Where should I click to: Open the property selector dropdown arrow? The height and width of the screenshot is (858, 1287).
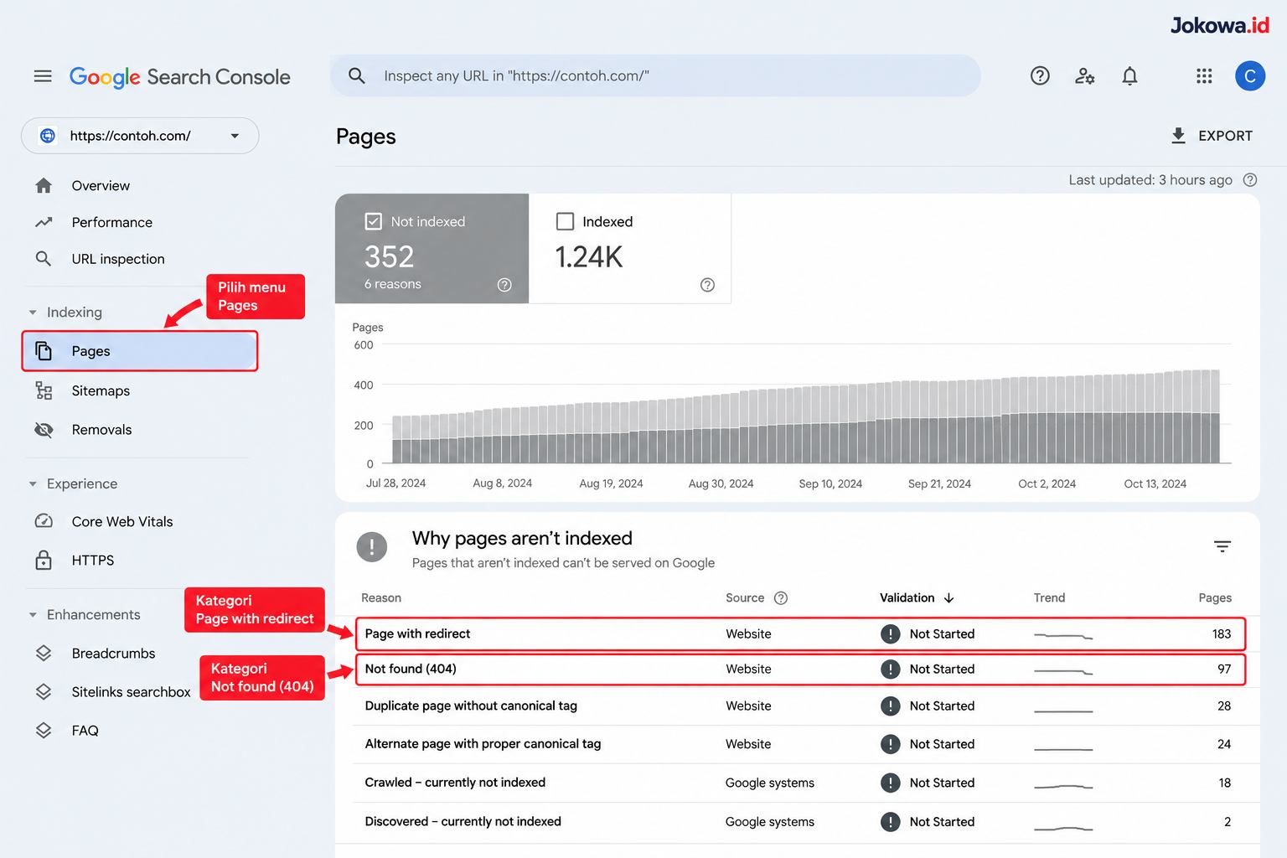(235, 136)
